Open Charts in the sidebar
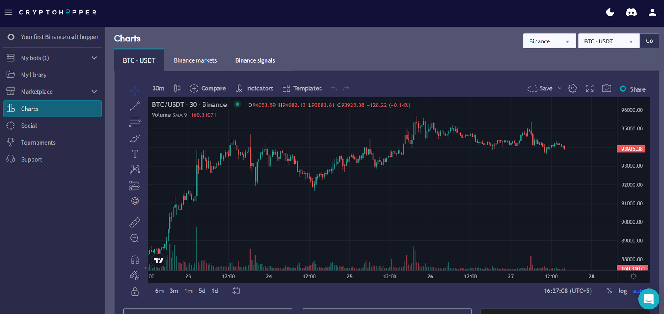The height and width of the screenshot is (314, 664). 52,109
